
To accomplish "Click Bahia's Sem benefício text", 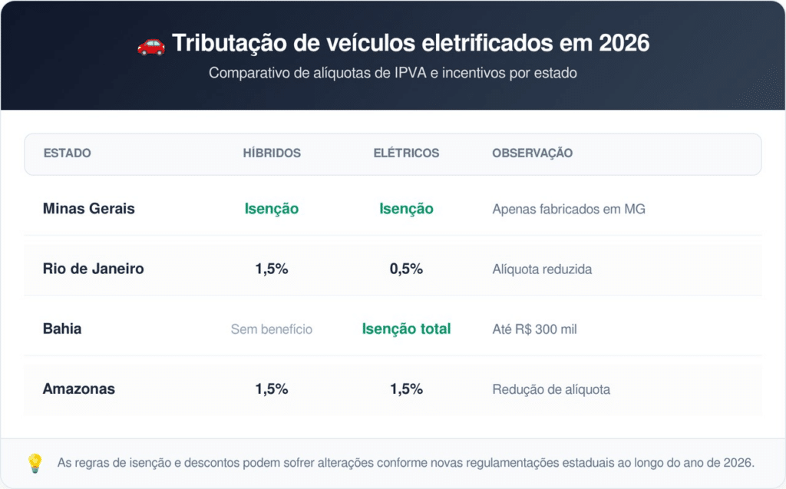I will (x=272, y=329).
